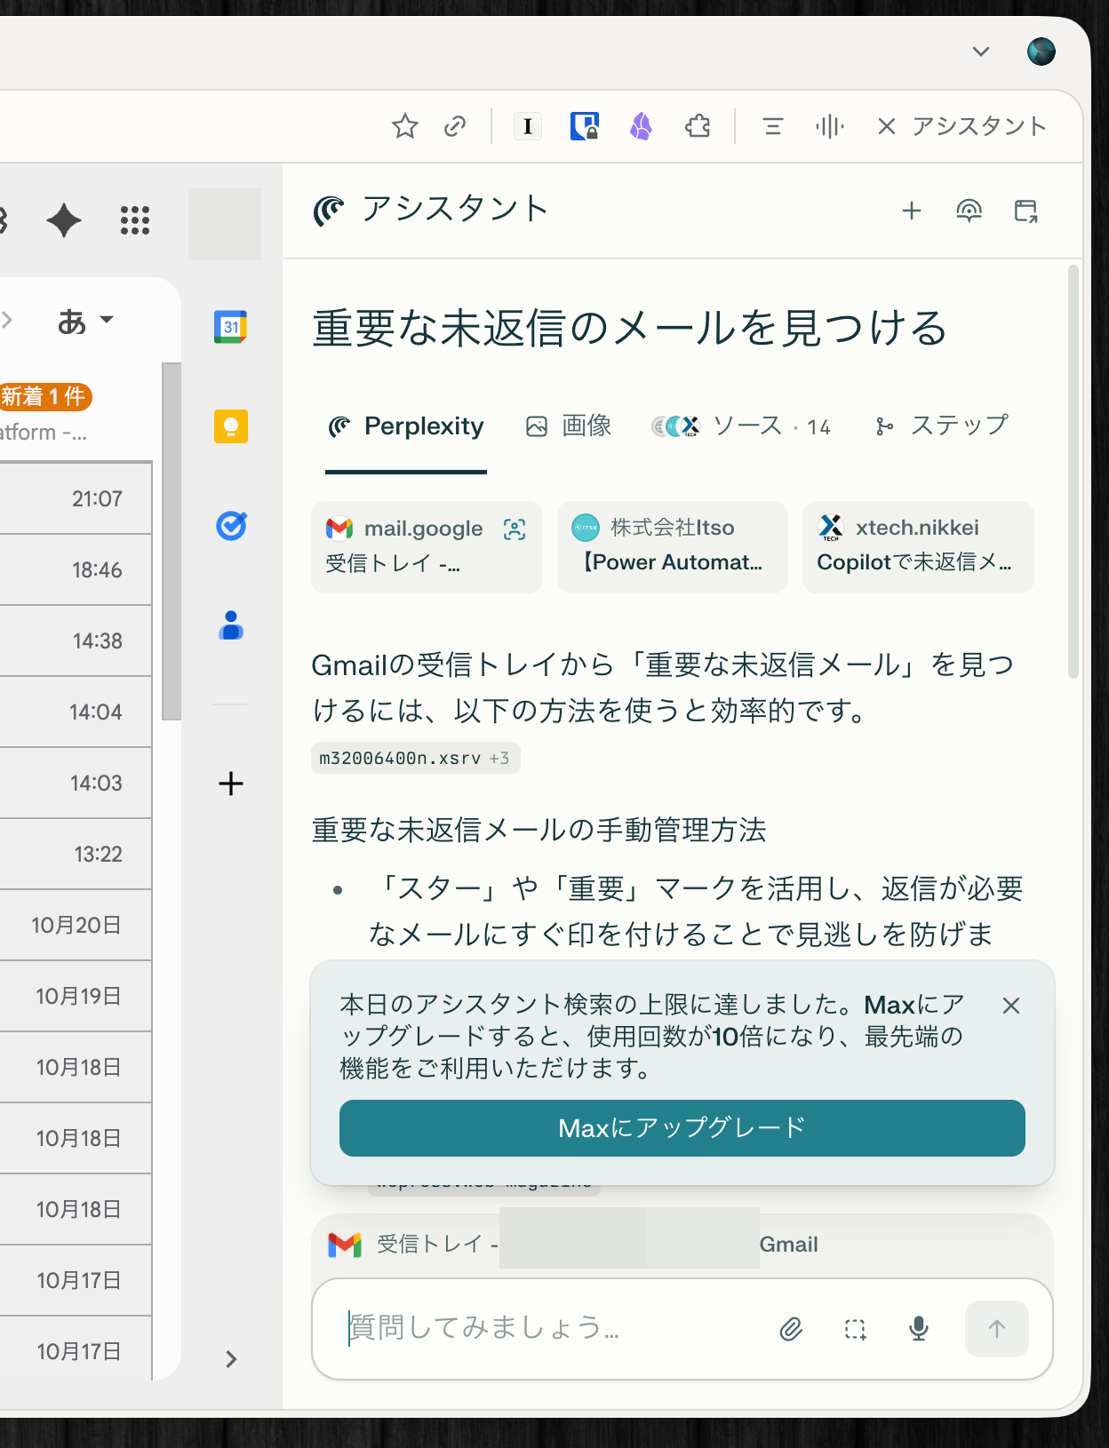Screen dimensions: 1109x1448
Task: Expand the Gmail side panel chevron
Action: point(231,1359)
